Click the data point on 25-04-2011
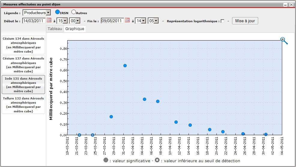The width and height of the screenshot is (296, 167). point(243,134)
